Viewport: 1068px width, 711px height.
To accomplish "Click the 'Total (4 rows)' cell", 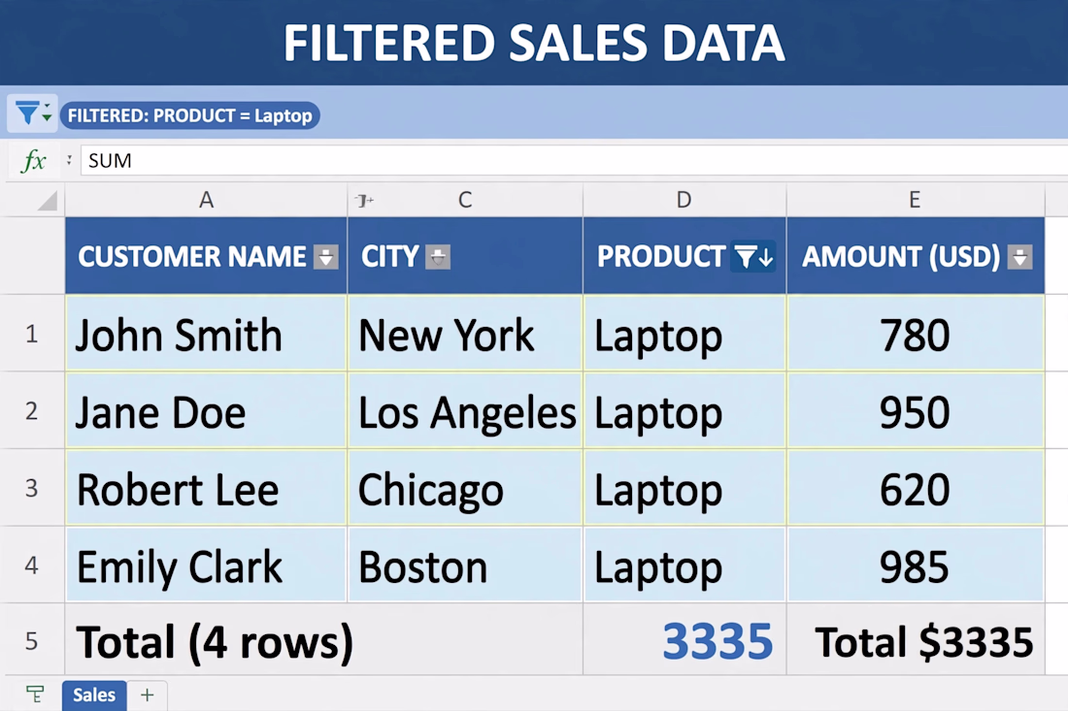I will click(x=324, y=640).
